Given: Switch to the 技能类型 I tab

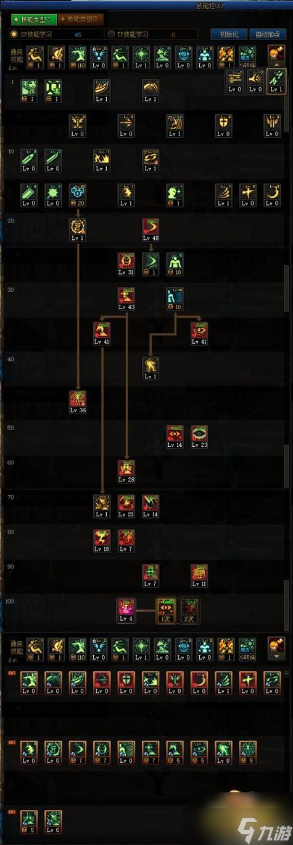Looking at the screenshot, I should [x=31, y=20].
